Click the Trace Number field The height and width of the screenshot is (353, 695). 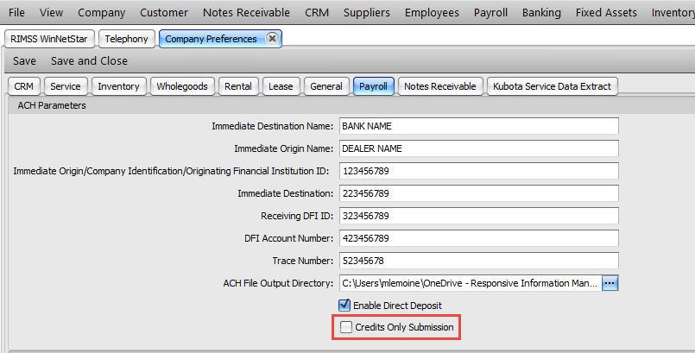pos(478,261)
